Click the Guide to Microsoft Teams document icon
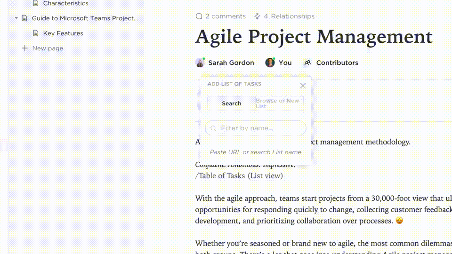452x254 pixels. pyautogui.click(x=24, y=18)
